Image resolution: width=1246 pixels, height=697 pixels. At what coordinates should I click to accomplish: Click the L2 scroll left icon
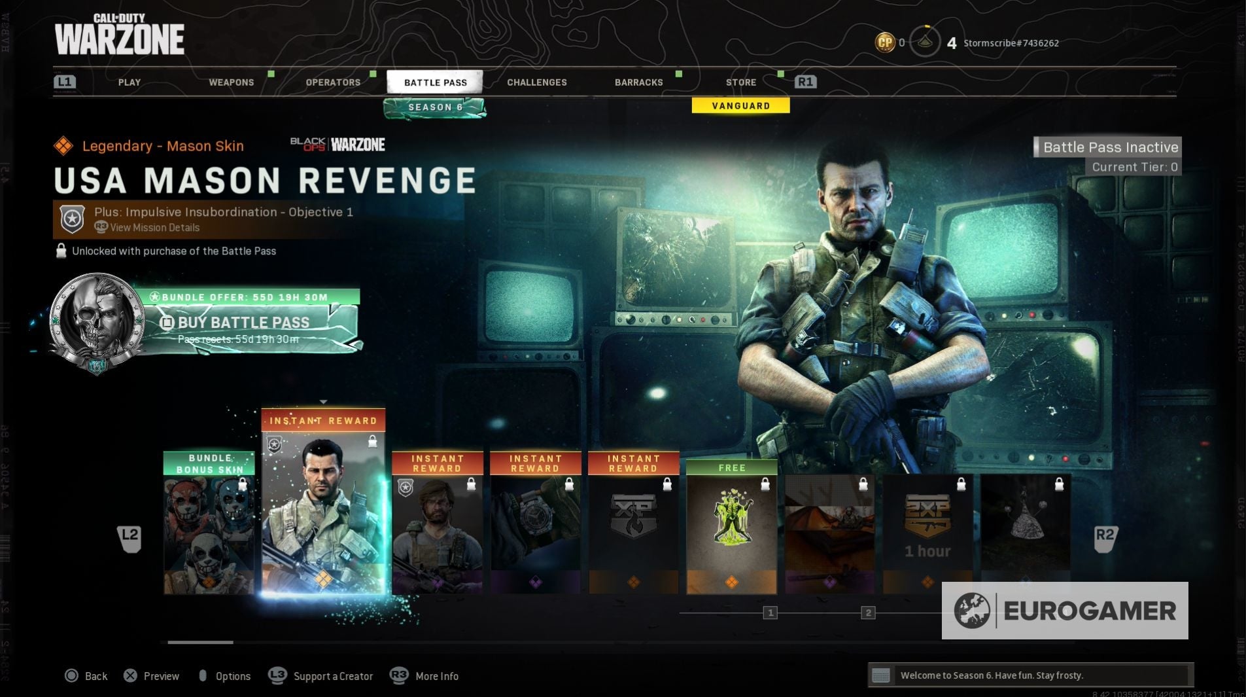tap(130, 539)
